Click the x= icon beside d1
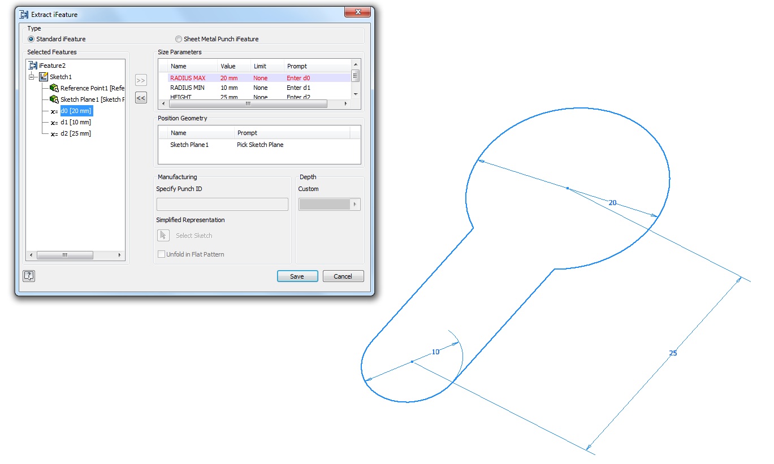Screen dimensions: 774x464 point(54,123)
